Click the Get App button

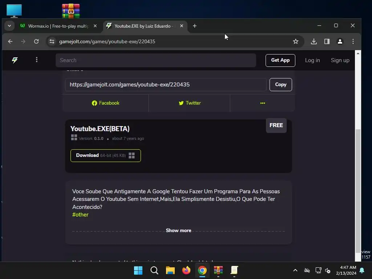[x=280, y=60]
